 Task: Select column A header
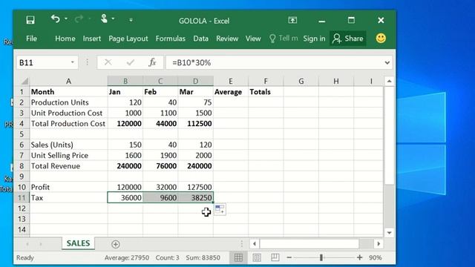tap(69, 81)
